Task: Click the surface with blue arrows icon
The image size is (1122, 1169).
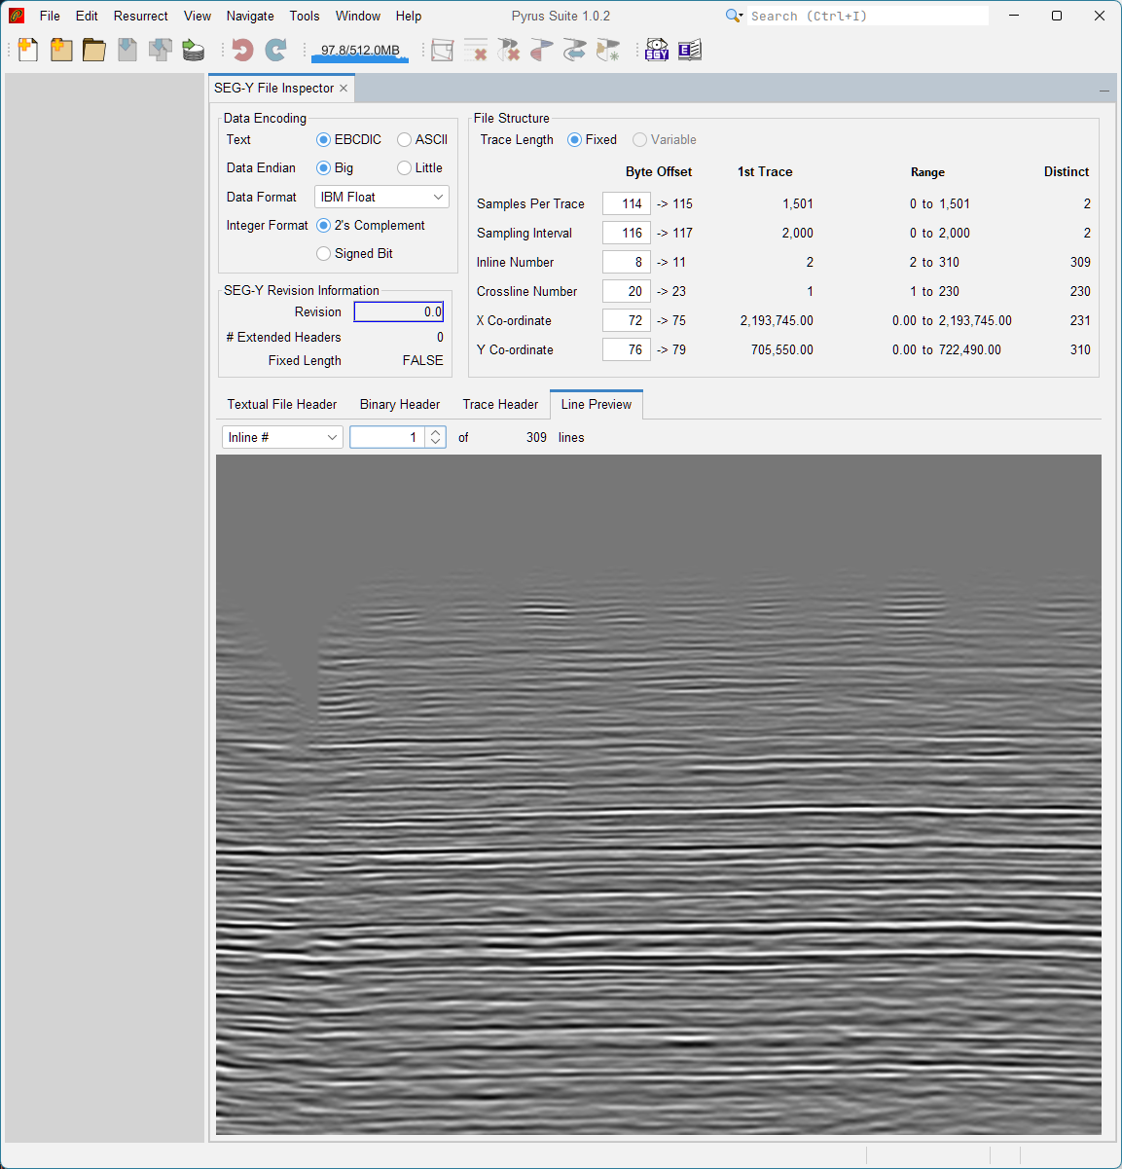Action: point(575,50)
